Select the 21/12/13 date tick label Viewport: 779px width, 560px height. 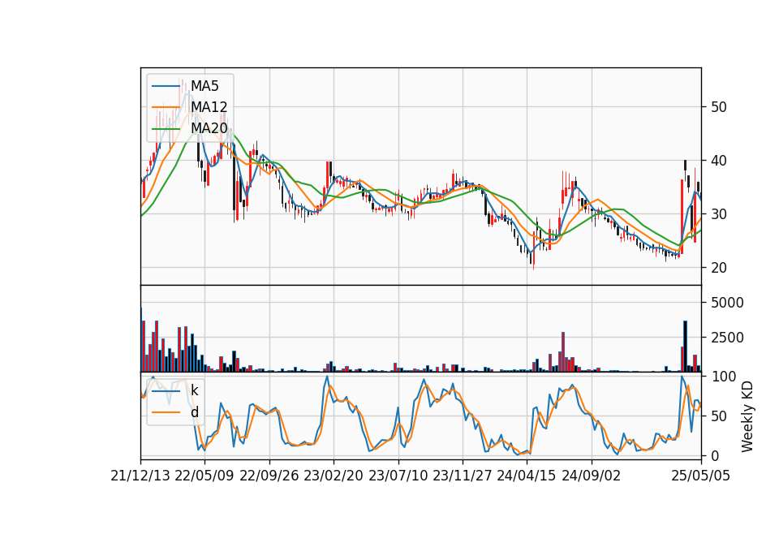(140, 476)
